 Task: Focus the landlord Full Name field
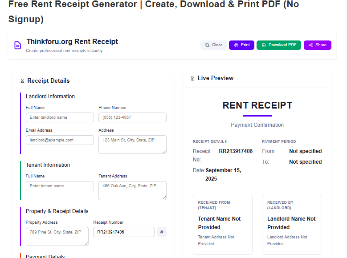click(60, 117)
